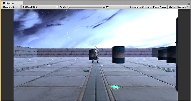Switch to the Game tab
Screen dimensions: 191x101
pyautogui.click(x=12, y=3)
